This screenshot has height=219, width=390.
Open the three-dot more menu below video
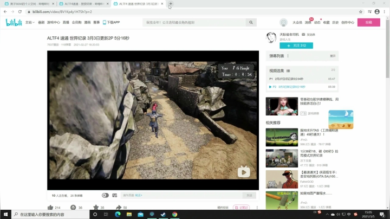tap(257, 208)
